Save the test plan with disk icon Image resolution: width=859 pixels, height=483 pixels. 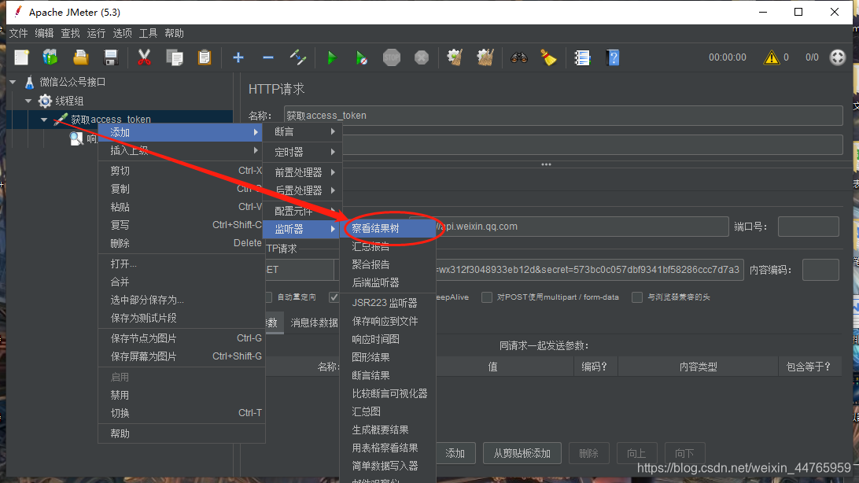pos(111,57)
